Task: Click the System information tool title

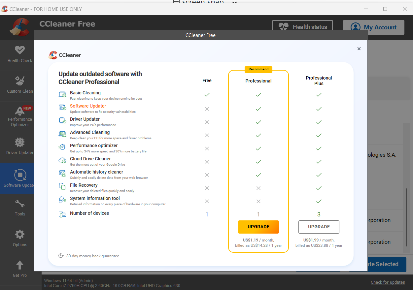Action: click(x=95, y=198)
